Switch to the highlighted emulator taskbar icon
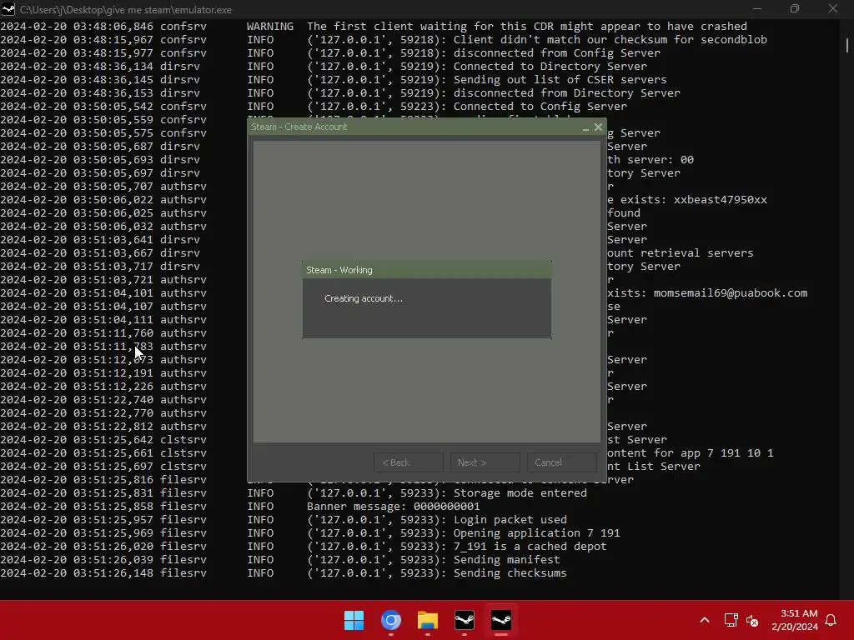Image resolution: width=854 pixels, height=640 pixels. pyautogui.click(x=501, y=620)
